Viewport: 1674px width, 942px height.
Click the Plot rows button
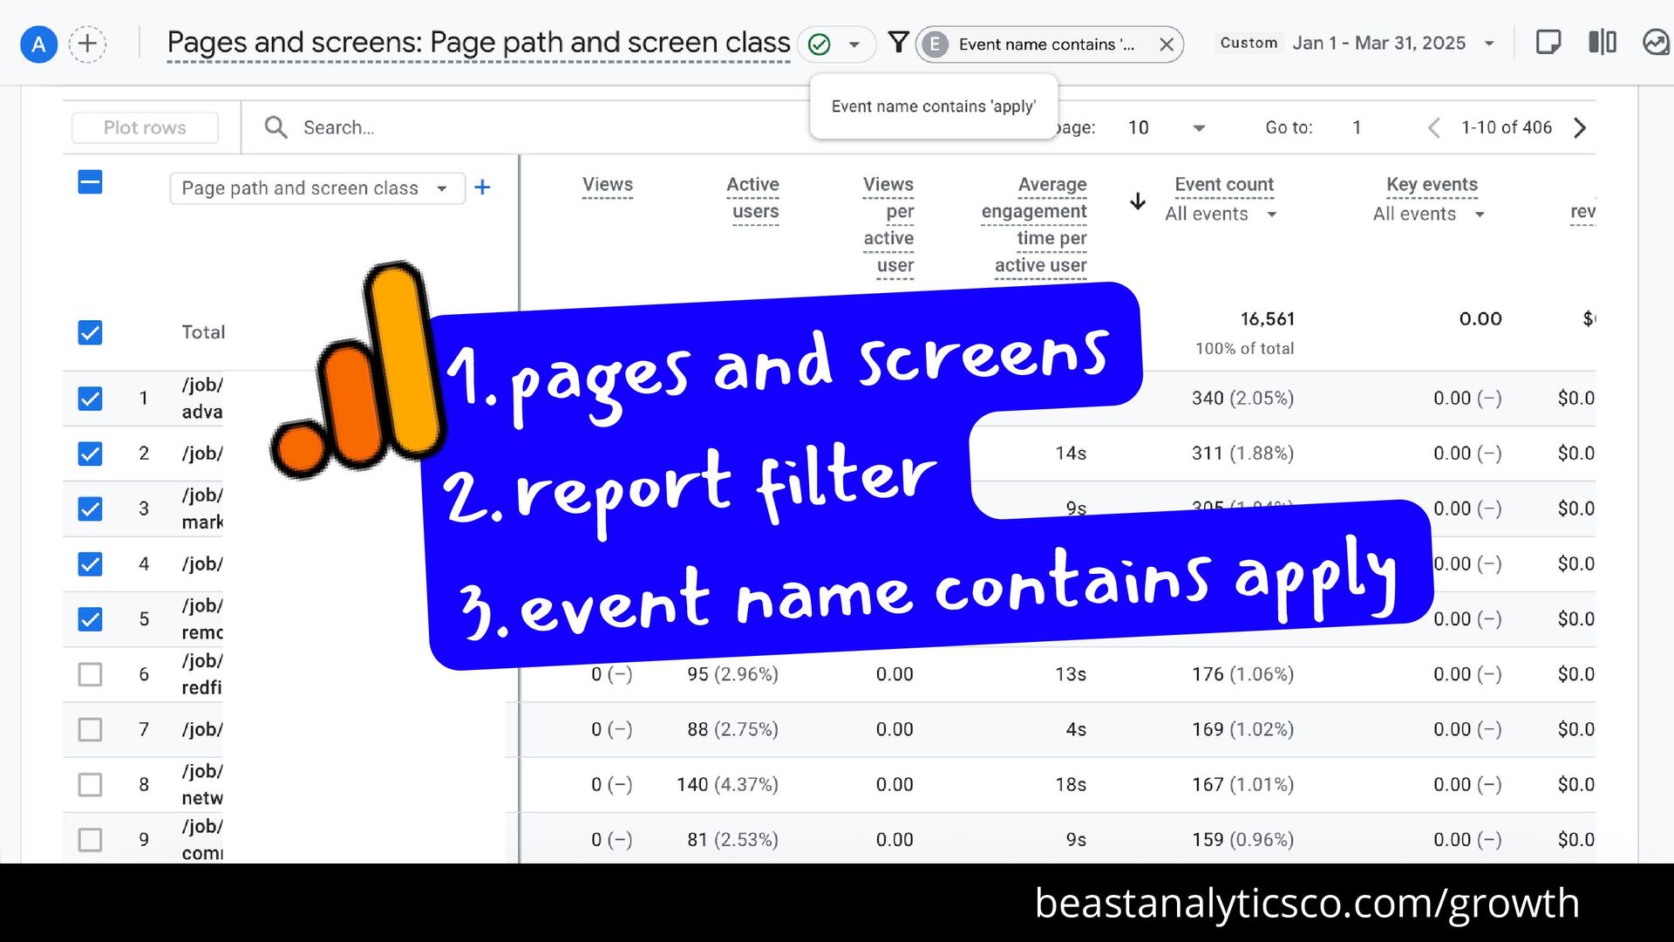click(145, 128)
